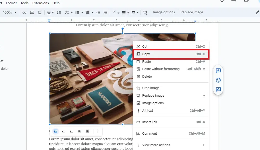Viewport: 260px width, 150px height.
Task: Expand the border color dropdown arrow
Action: (118, 13)
